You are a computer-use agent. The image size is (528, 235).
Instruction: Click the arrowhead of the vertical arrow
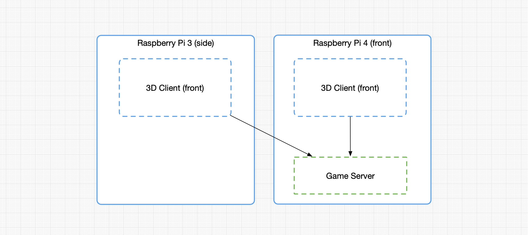pyautogui.click(x=350, y=154)
